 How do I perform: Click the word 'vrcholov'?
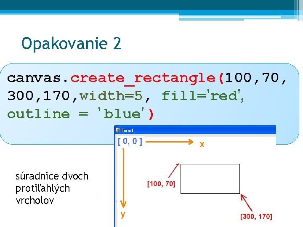pos(35,201)
